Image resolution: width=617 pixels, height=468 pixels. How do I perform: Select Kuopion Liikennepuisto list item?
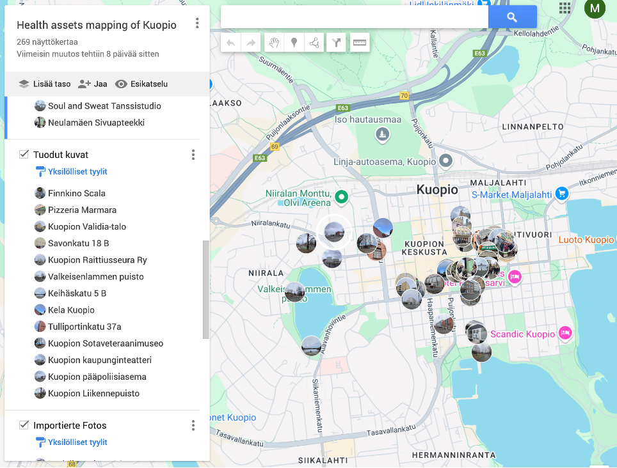tap(93, 394)
